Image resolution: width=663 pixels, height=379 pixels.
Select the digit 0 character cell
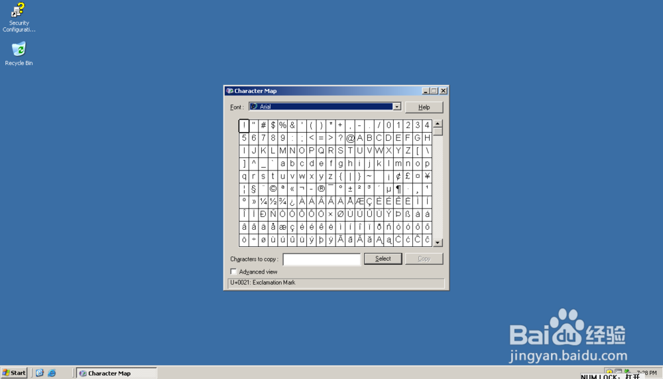(389, 125)
